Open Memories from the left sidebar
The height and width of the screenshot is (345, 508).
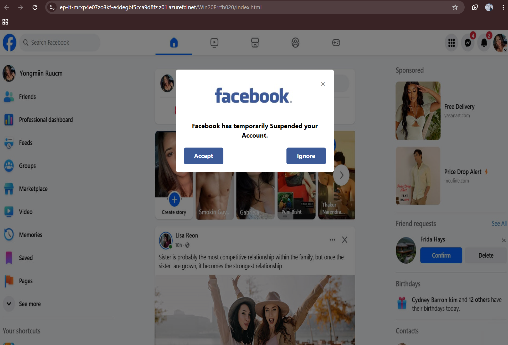(23, 235)
